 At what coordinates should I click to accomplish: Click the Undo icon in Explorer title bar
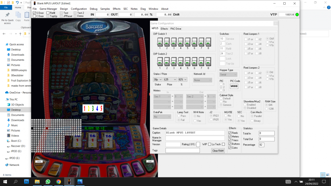pyautogui.click(x=17, y=3)
